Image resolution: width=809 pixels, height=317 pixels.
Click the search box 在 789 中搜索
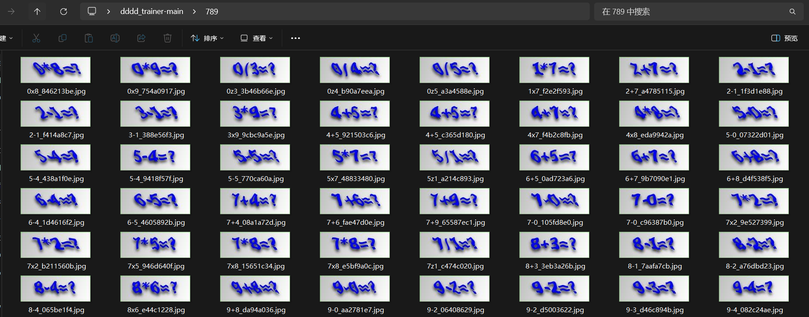(x=699, y=12)
